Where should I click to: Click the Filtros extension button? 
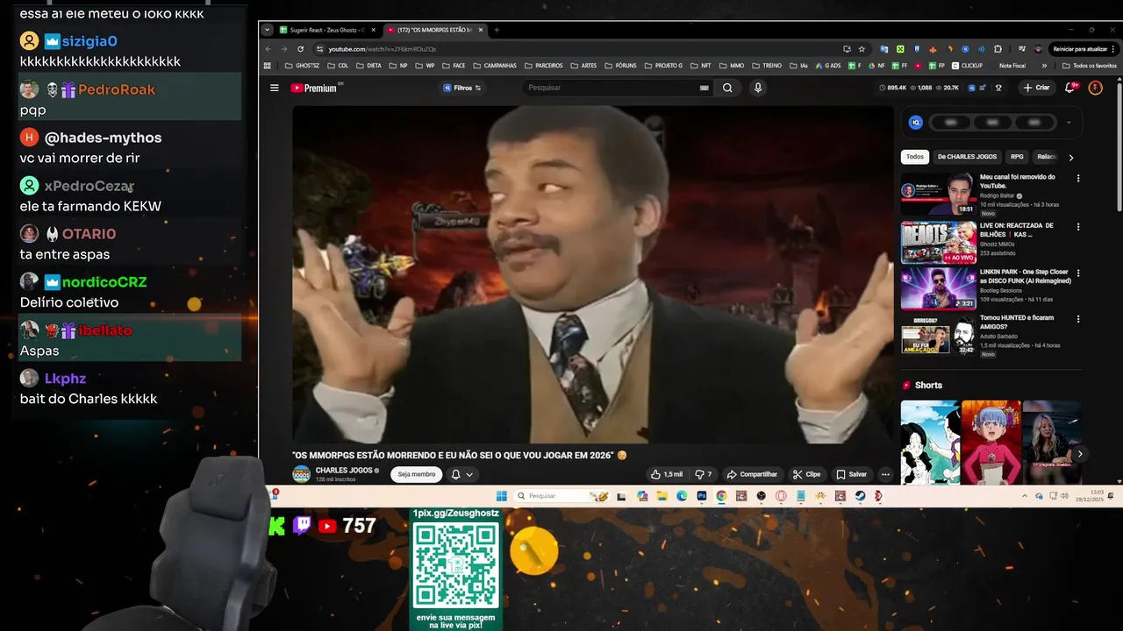(462, 88)
